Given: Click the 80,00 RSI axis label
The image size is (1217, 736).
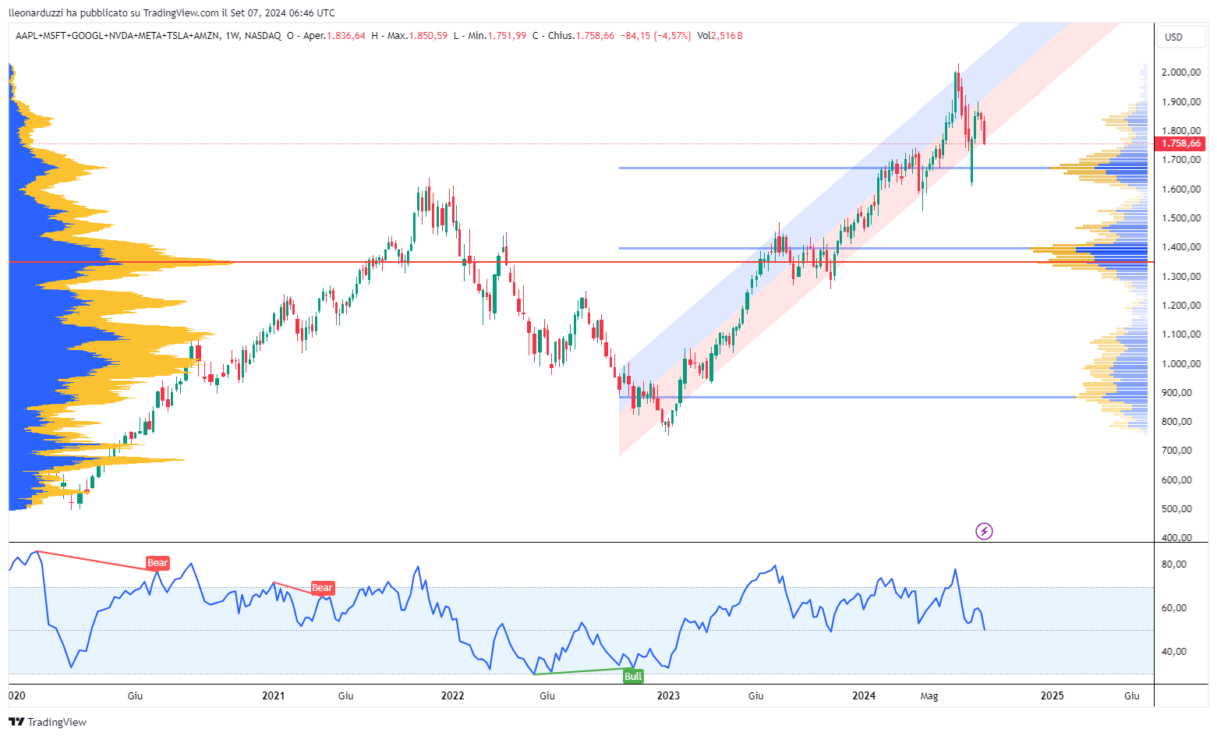Looking at the screenshot, I should tap(1174, 564).
